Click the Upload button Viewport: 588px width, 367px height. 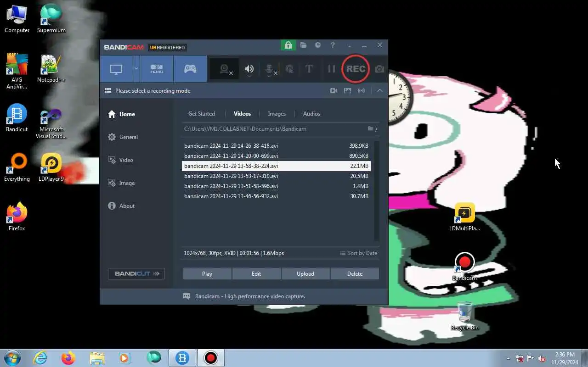305,274
